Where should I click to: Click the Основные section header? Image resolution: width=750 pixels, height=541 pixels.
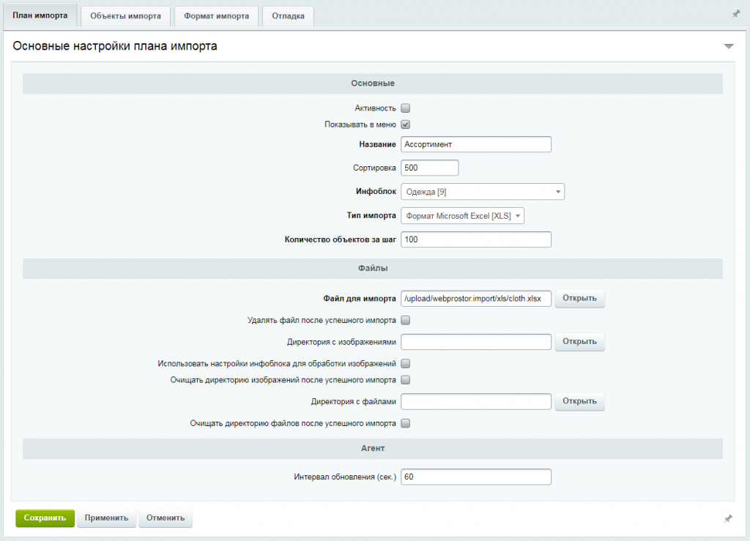tap(373, 83)
